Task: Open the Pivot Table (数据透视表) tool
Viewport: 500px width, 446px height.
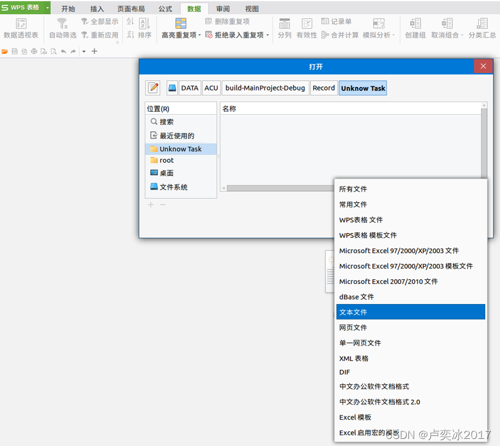Action: tap(21, 28)
